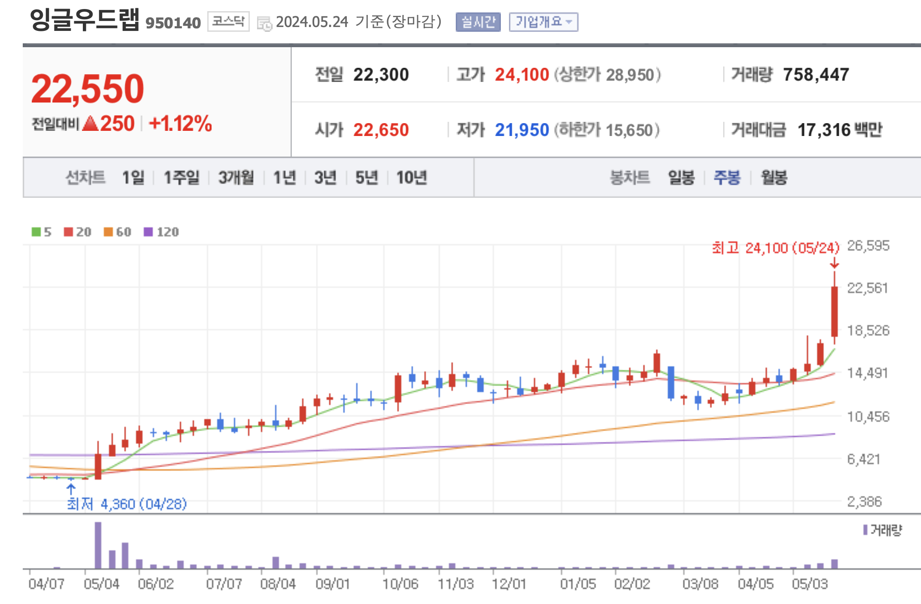Click the 코스닥 market badge
The width and height of the screenshot is (921, 604).
point(228,21)
